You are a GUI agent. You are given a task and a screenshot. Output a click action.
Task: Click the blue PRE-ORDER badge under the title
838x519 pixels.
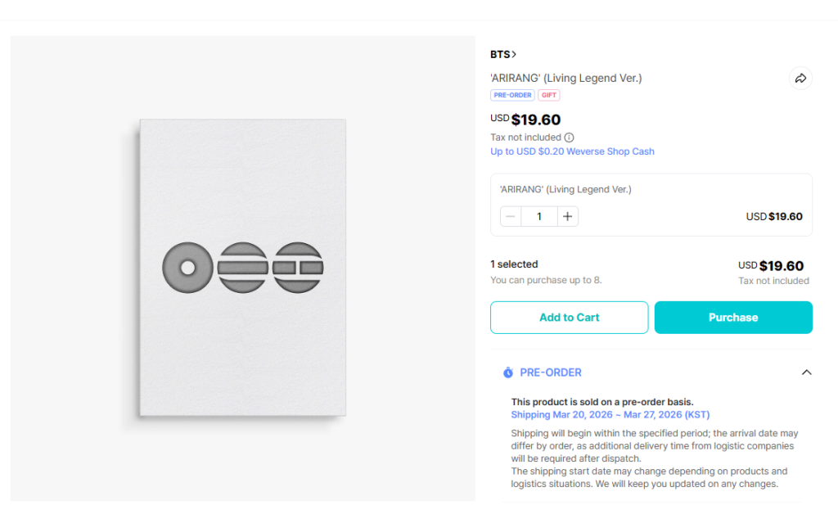(x=512, y=96)
